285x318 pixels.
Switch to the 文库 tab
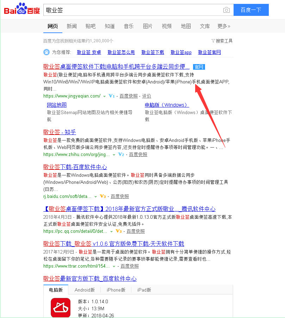coord(205,26)
